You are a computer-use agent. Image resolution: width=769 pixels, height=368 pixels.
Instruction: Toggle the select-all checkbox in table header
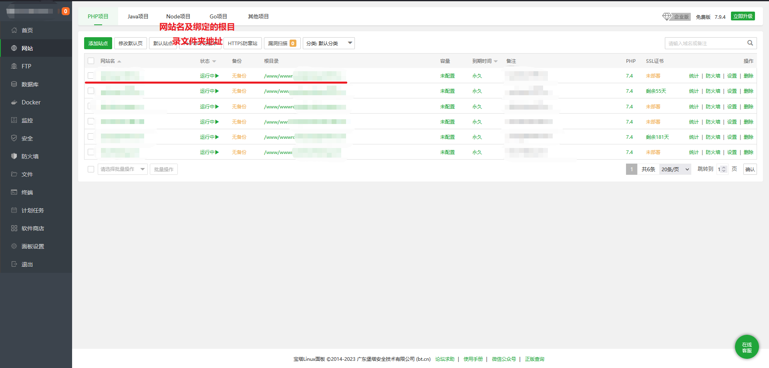[91, 61]
